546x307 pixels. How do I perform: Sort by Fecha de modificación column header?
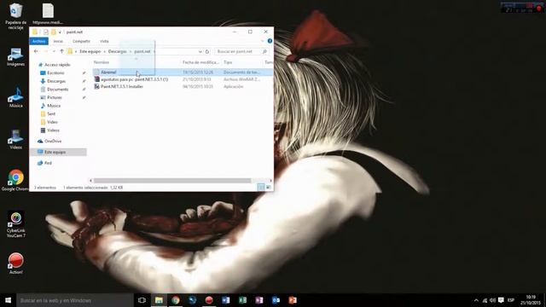(200, 62)
